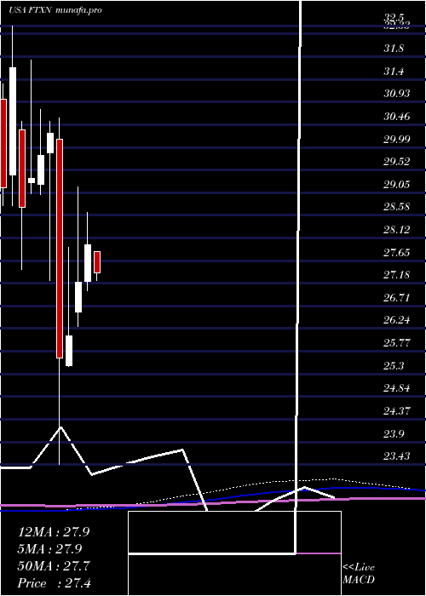Click the 32.5 price axis label
Viewport: 426px width, 596px height.
pyautogui.click(x=391, y=18)
